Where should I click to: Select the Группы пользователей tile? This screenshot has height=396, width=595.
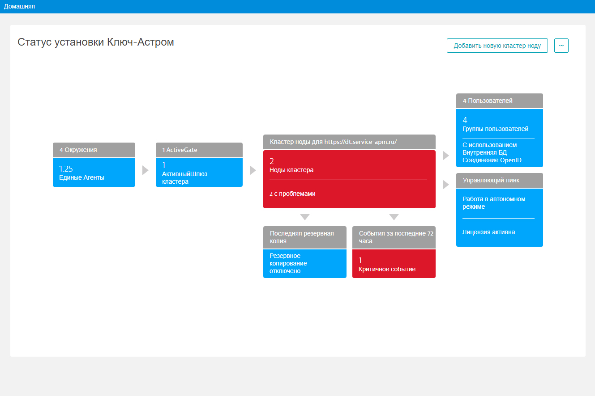(499, 125)
